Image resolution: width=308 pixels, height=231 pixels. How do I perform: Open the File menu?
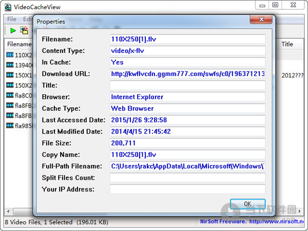(12, 19)
